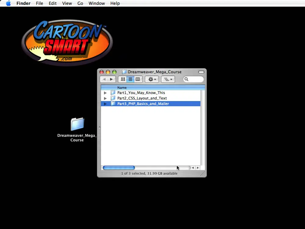Click the scroll right arrow

198,168
